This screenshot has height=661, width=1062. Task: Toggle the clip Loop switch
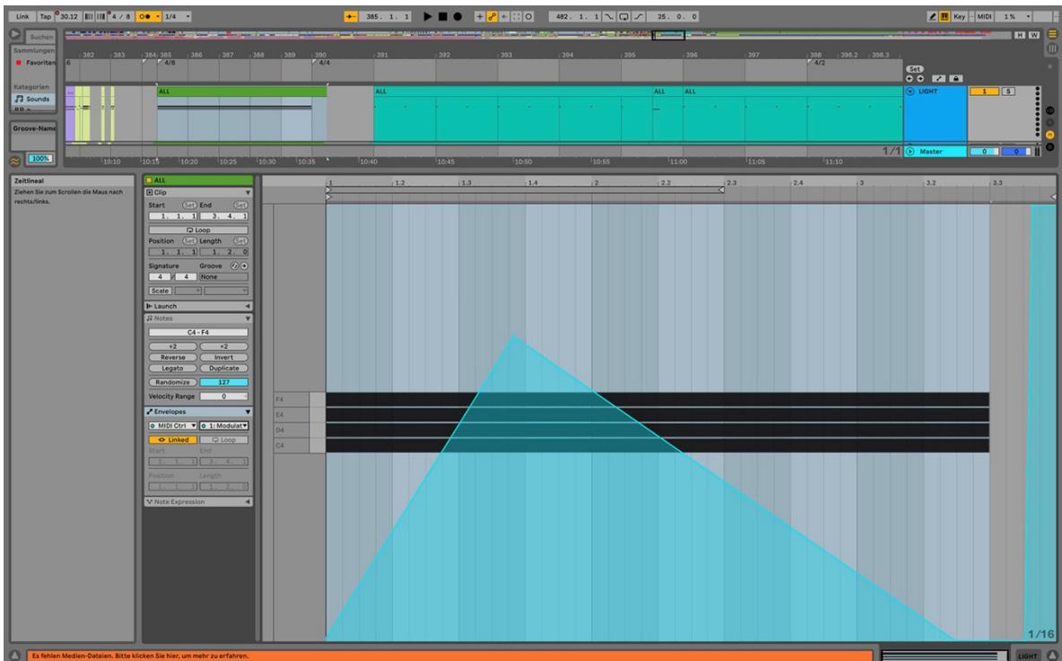point(198,230)
